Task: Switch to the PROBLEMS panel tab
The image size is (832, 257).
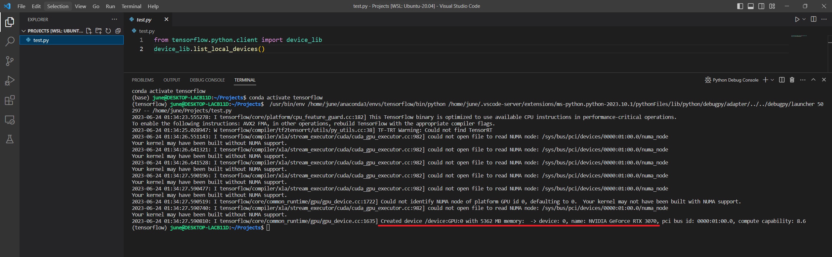Action: [x=143, y=80]
